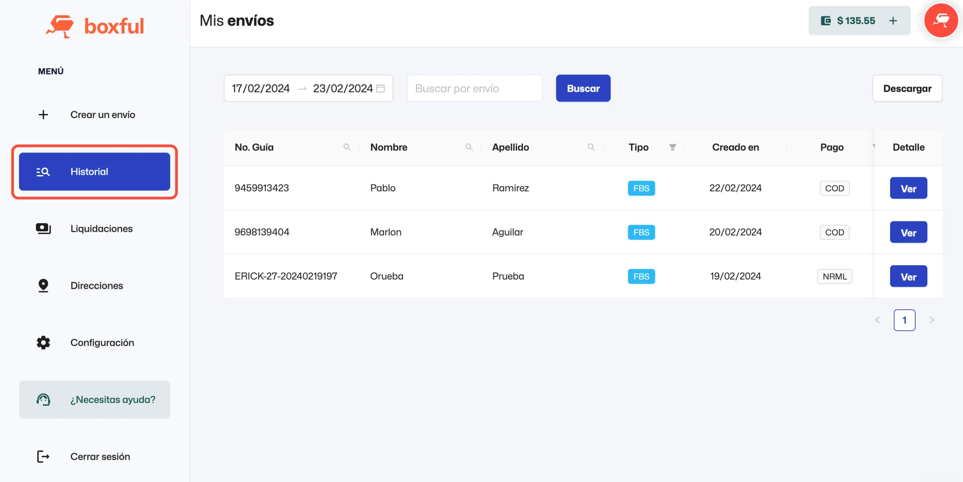Click the boxful logo in sidebar
Screen dimensions: 963x482
pyautogui.click(x=95, y=26)
